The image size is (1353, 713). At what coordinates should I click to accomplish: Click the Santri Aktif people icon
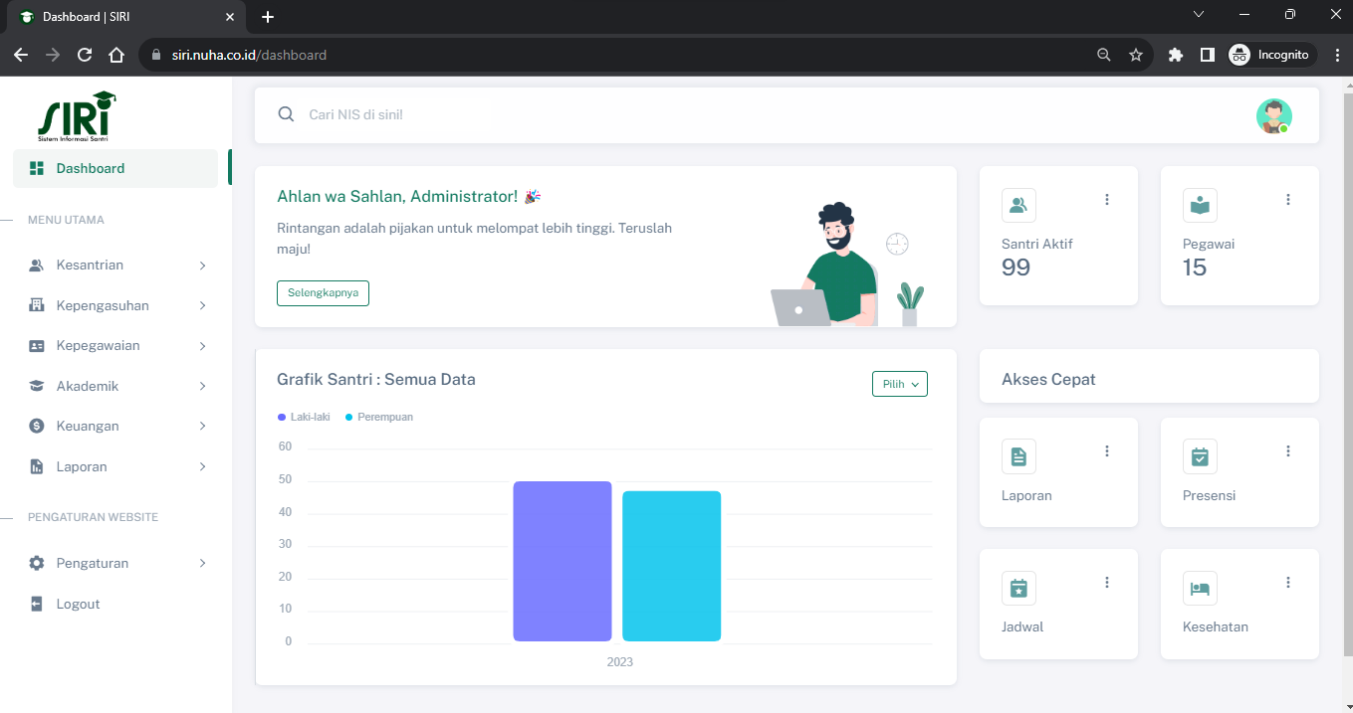1018,205
